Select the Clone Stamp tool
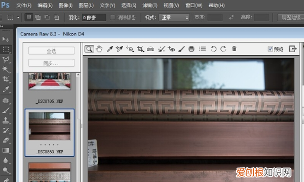 click(6, 120)
